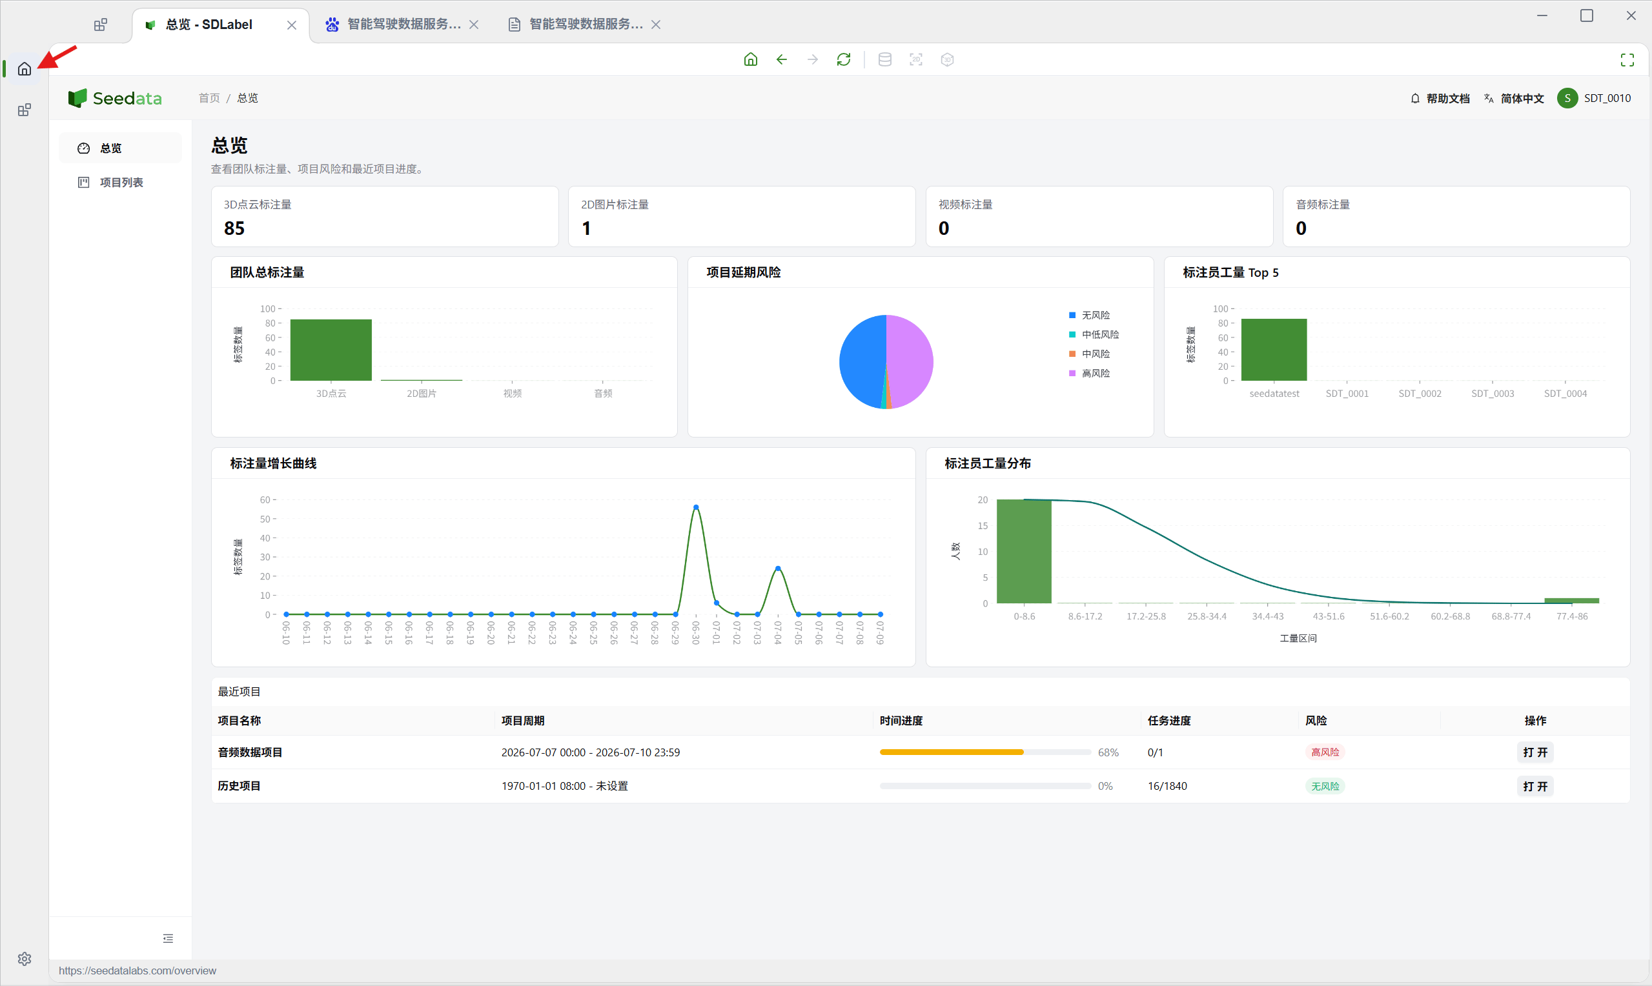The width and height of the screenshot is (1652, 986).
Task: Open settings gear at bottom left
Action: (x=25, y=958)
